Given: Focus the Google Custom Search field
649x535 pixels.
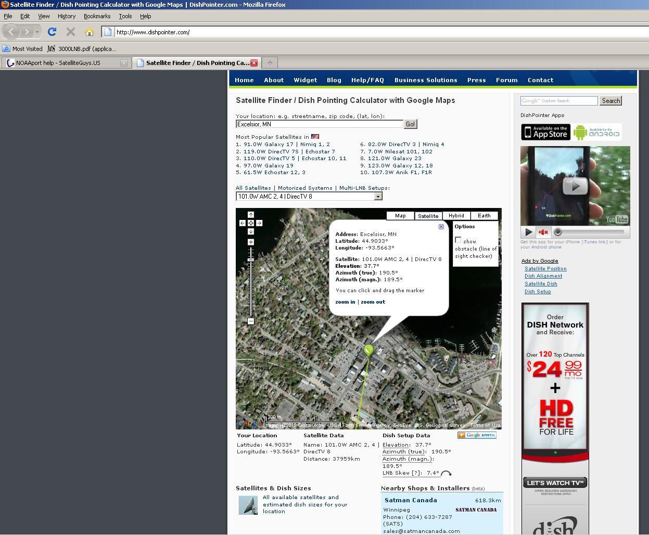Looking at the screenshot, I should point(559,101).
